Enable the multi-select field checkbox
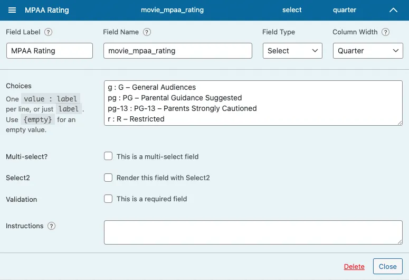The width and height of the screenshot is (409, 280). tap(108, 156)
